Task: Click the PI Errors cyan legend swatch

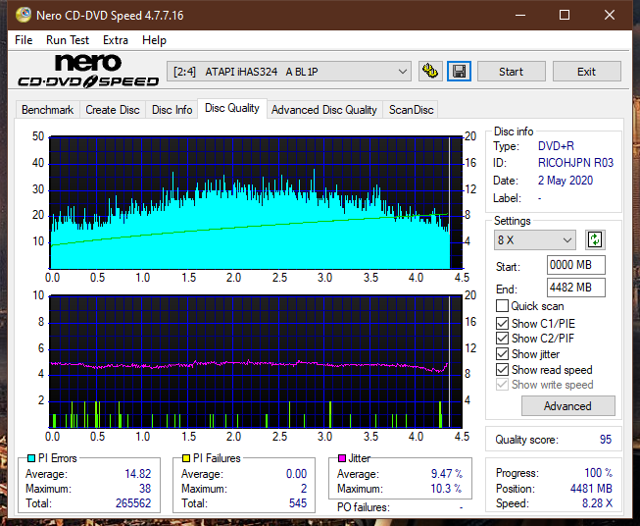Action: click(31, 458)
